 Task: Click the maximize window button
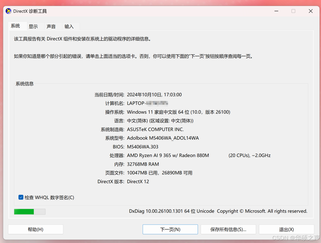click(x=293, y=11)
